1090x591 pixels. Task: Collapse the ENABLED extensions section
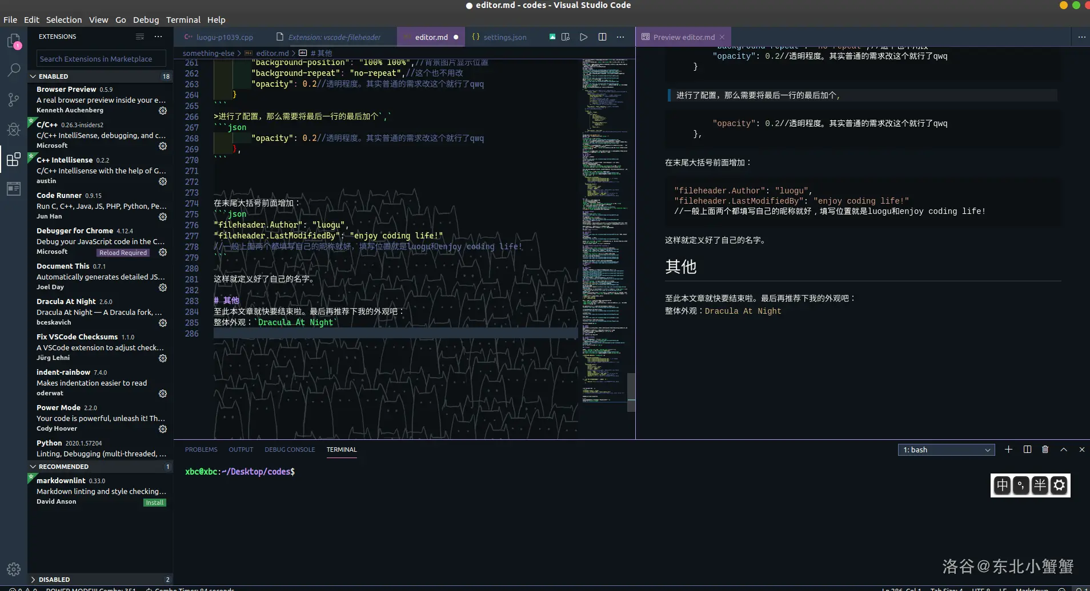[x=100, y=76]
